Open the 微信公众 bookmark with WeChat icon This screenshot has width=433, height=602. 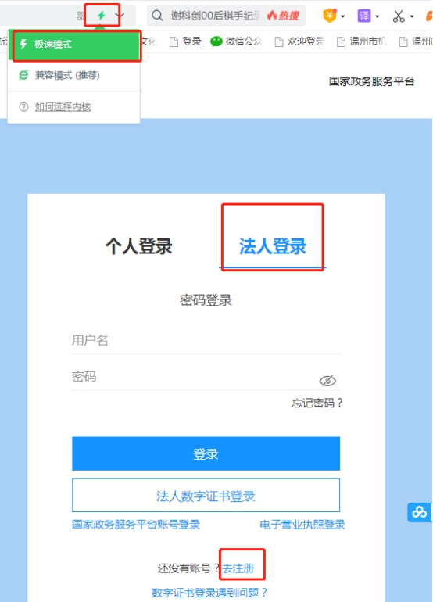(236, 41)
